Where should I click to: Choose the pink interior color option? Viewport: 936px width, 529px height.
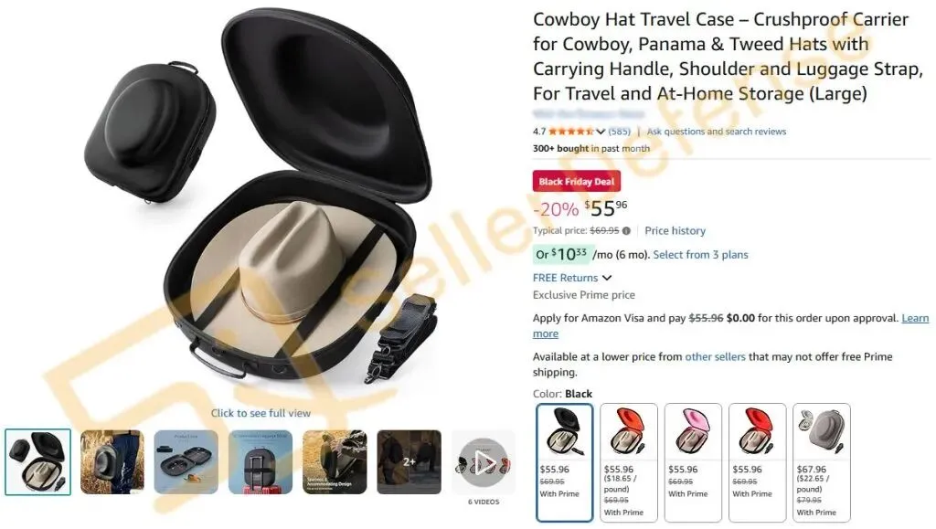click(693, 462)
